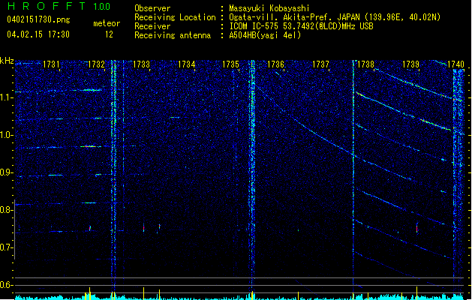Click the 1739 time marker
This screenshot has height=300, width=472.
click(x=411, y=64)
